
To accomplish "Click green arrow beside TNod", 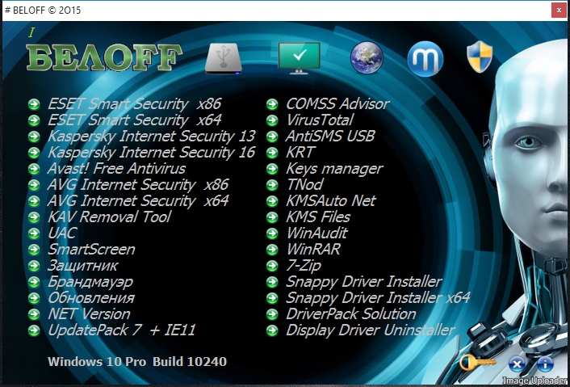I will pos(272,185).
